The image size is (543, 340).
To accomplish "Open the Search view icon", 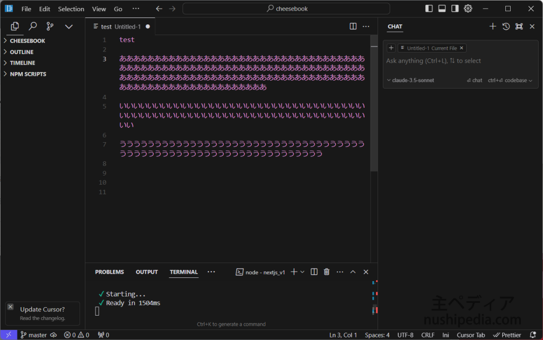I will coord(32,26).
